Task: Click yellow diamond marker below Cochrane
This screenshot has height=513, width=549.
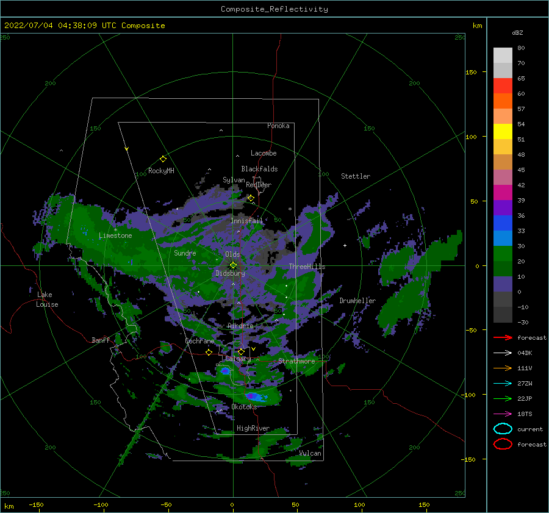Action: pyautogui.click(x=209, y=352)
